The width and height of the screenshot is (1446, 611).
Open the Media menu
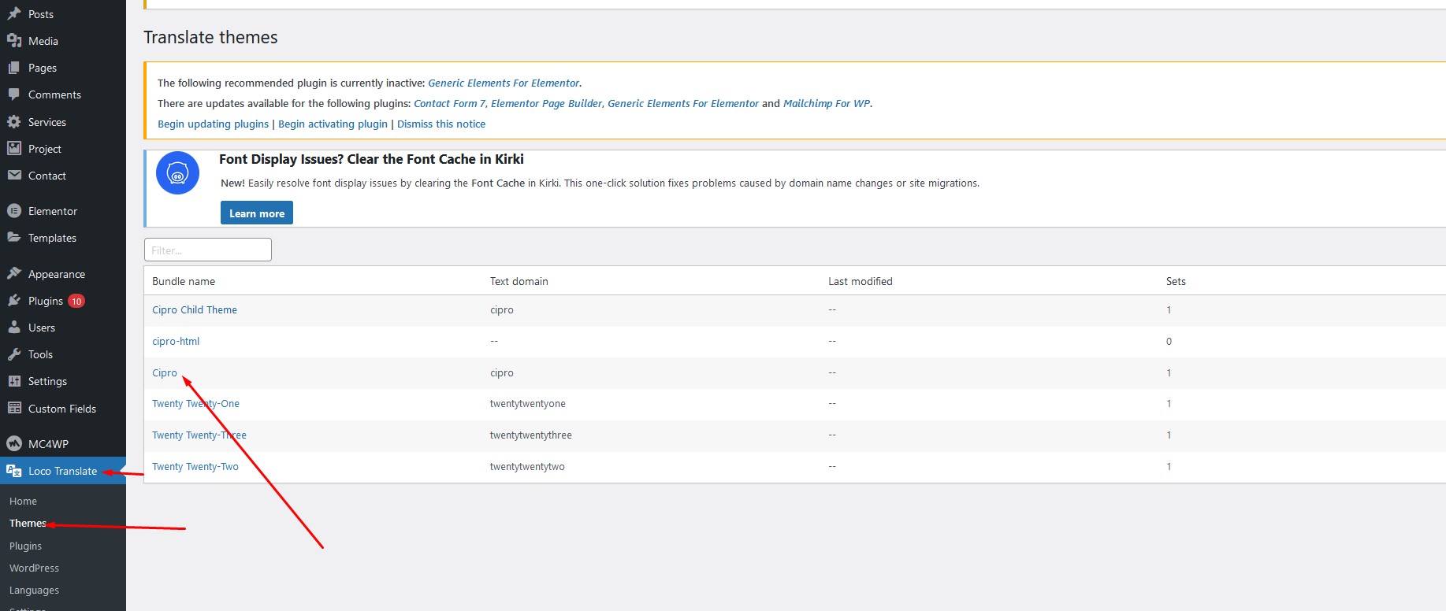[x=43, y=41]
